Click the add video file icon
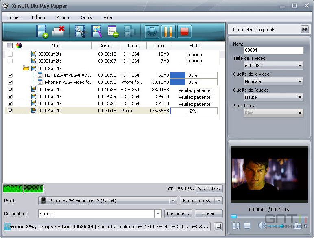This screenshot has height=238, width=314. pyautogui.click(x=42, y=31)
